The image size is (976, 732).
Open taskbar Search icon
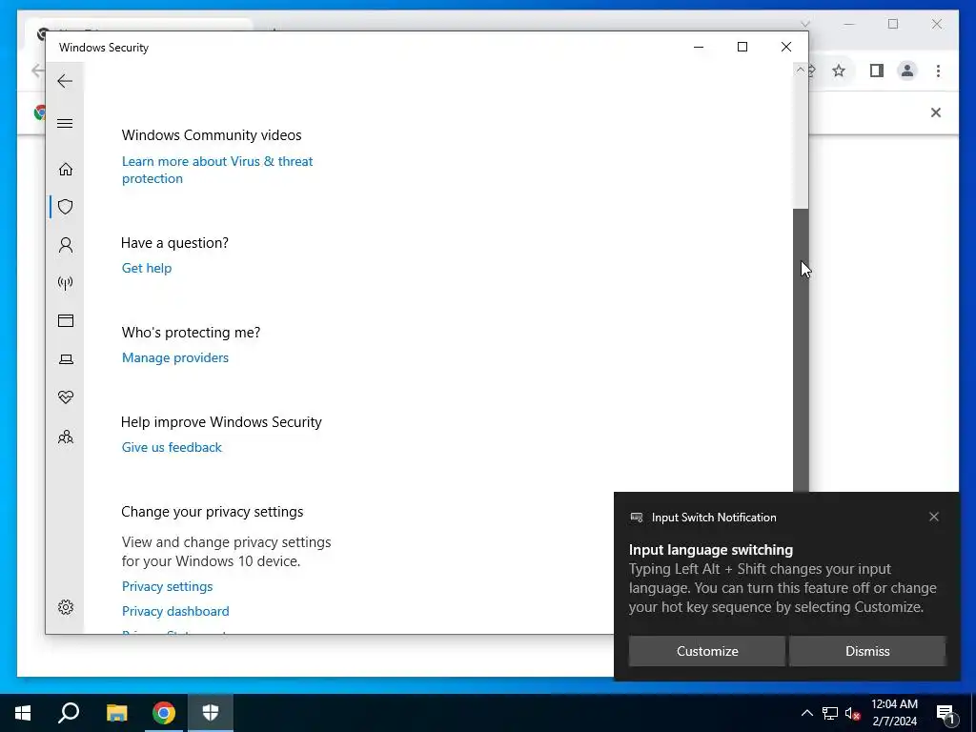69,713
